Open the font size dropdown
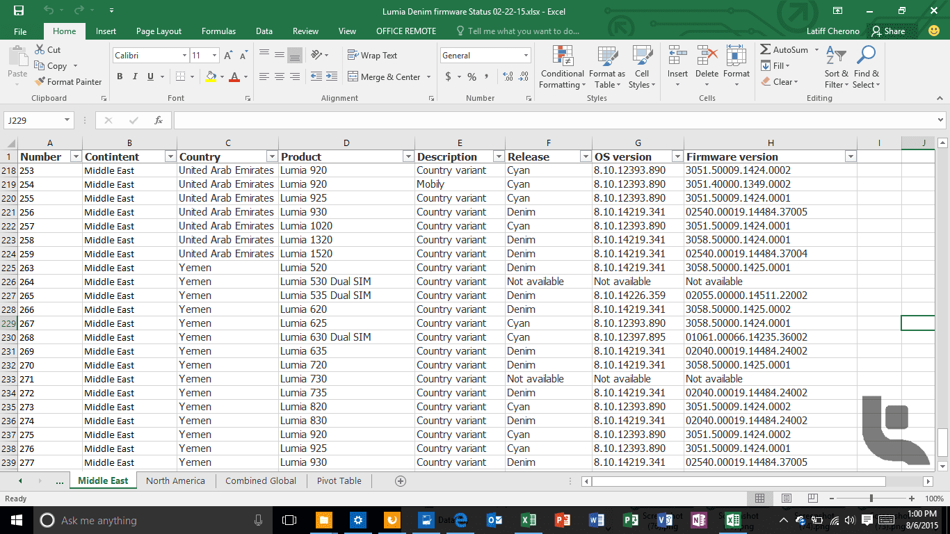The image size is (950, 534). click(x=214, y=56)
